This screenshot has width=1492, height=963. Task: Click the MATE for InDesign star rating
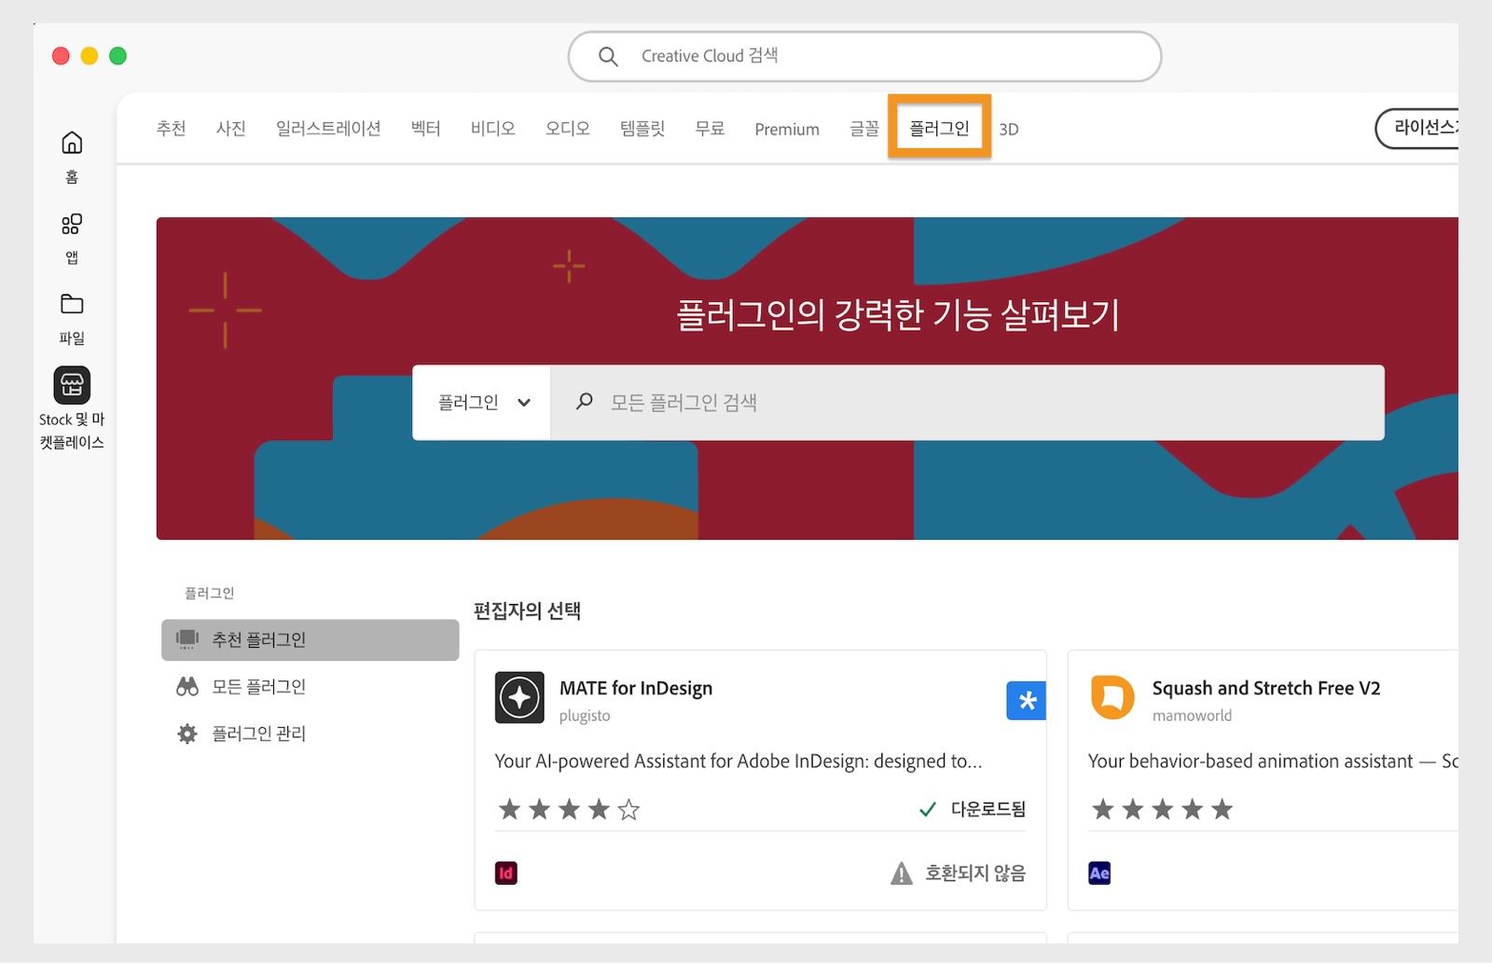coord(569,809)
